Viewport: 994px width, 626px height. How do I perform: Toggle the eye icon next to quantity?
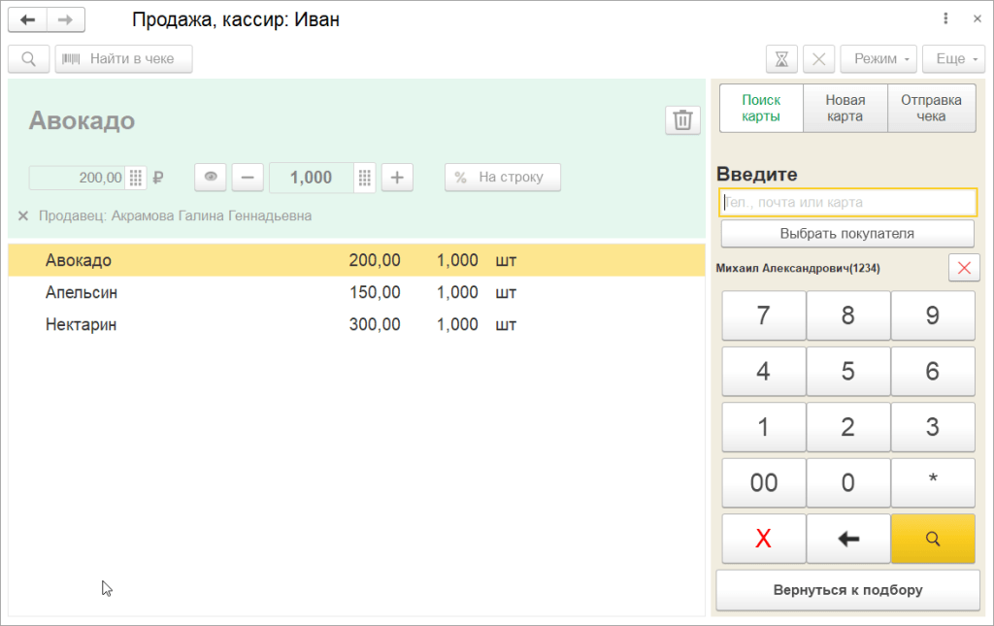click(211, 178)
